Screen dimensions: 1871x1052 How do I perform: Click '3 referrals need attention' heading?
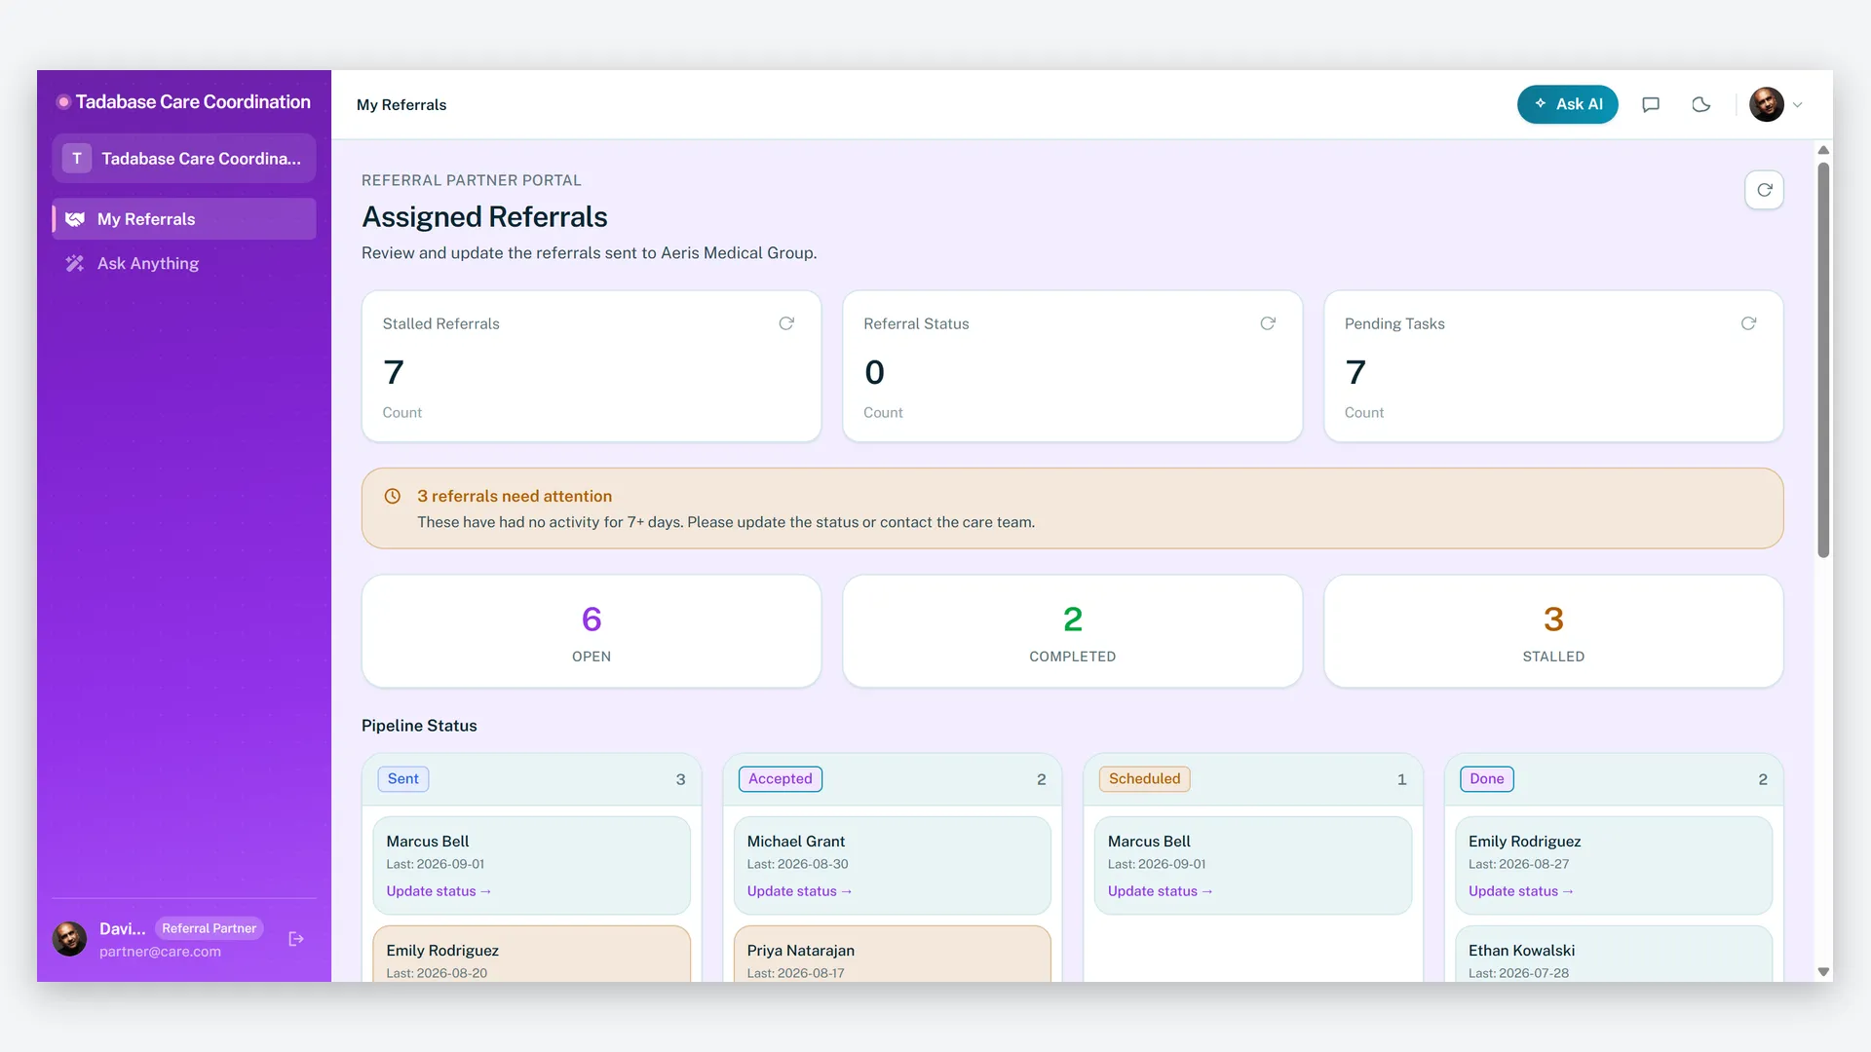click(x=515, y=496)
